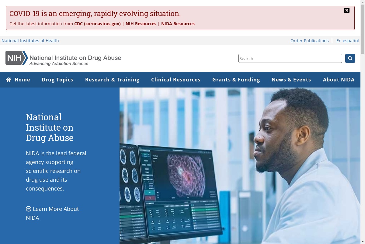
Task: Open the Home menu item
Action: (x=18, y=80)
